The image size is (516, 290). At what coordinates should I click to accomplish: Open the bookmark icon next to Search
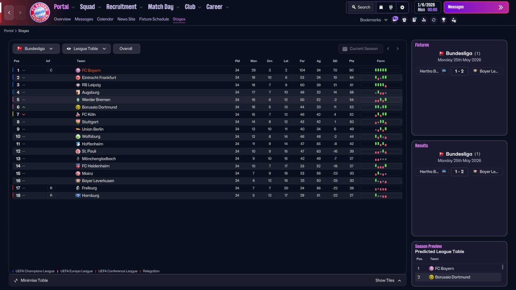point(381,7)
